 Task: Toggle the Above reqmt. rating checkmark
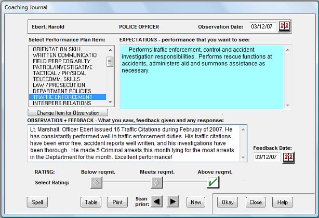tap(214, 182)
